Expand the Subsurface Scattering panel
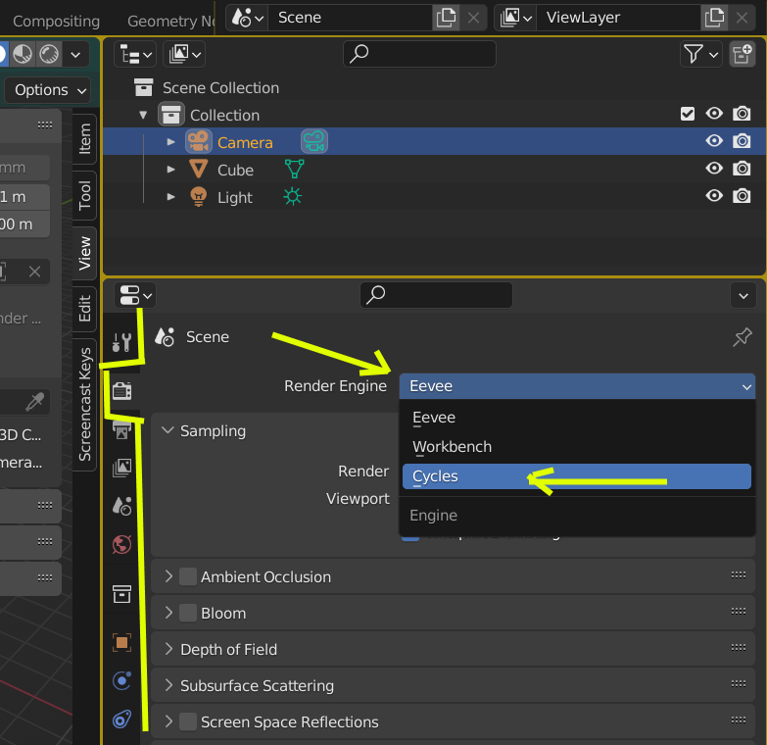Viewport: 767px width, 745px height. 168,685
